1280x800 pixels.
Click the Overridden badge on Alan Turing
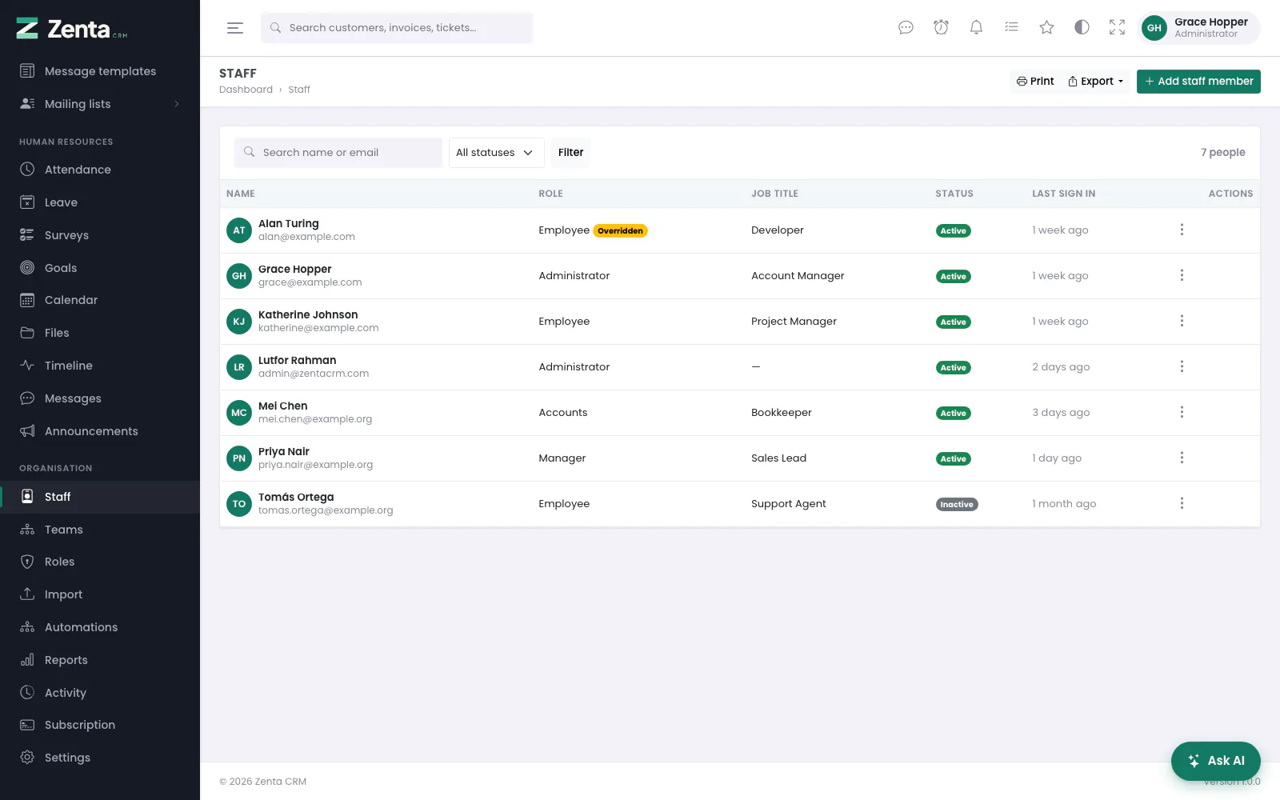tap(620, 231)
